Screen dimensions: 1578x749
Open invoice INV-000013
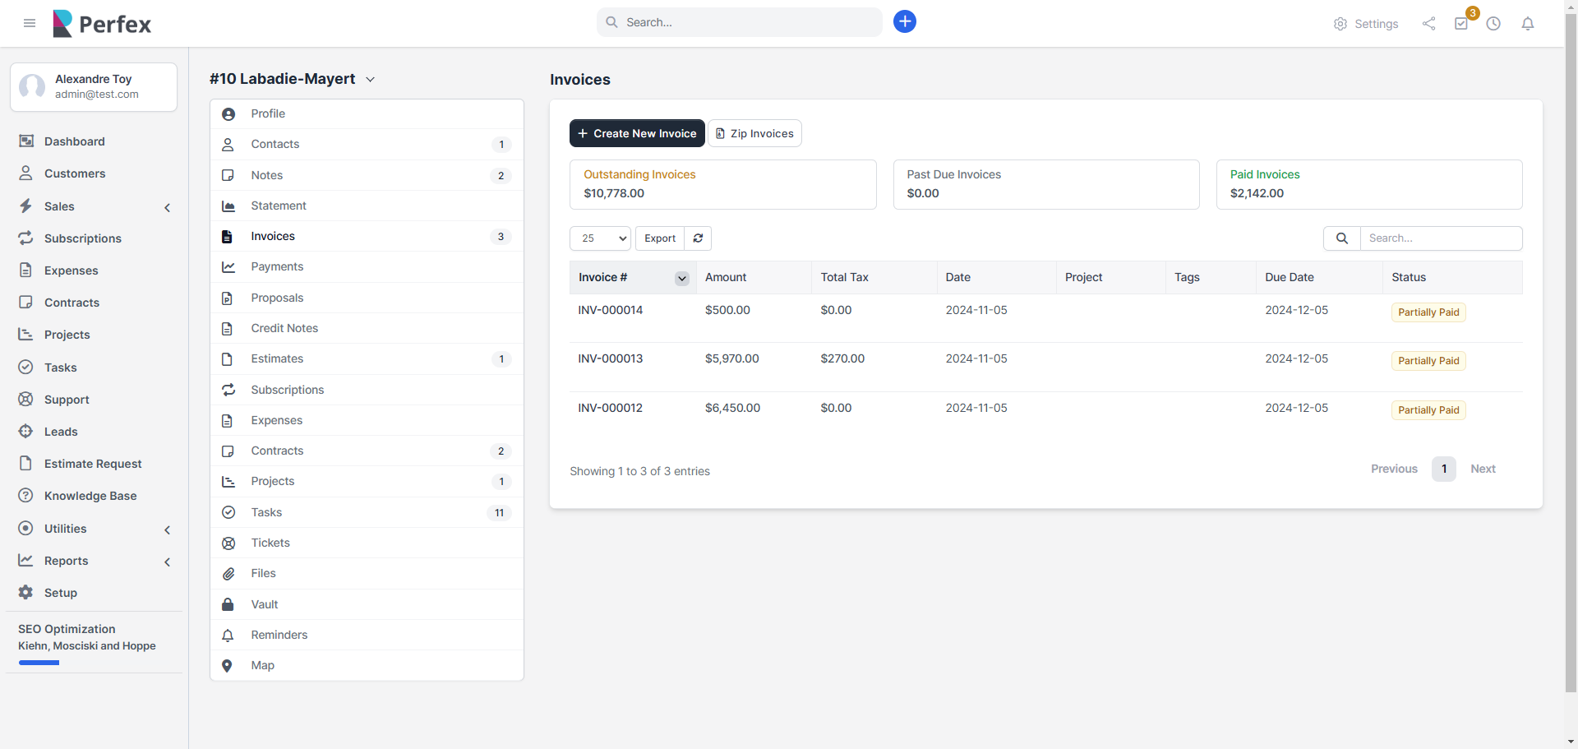point(610,358)
